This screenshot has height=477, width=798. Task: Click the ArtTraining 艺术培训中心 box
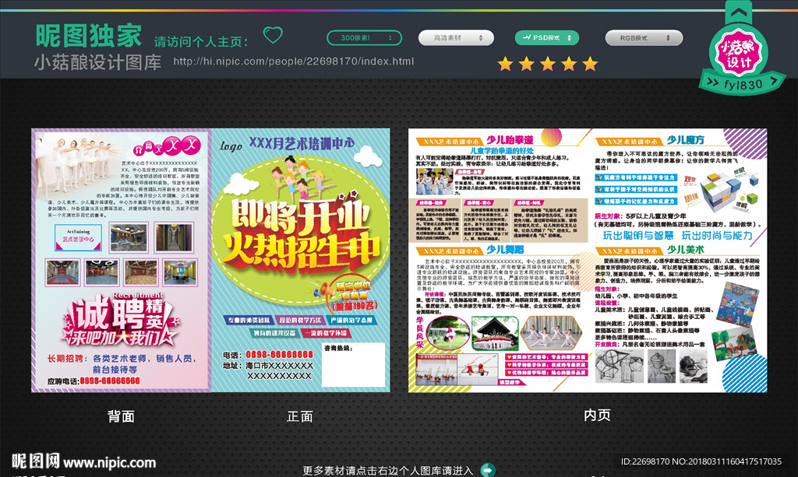click(79, 238)
